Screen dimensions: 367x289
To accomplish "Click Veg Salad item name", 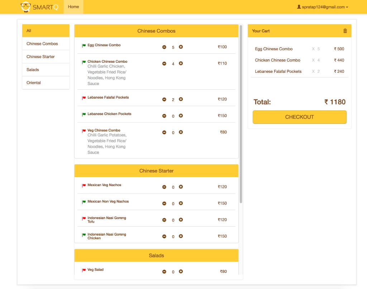I will 95,270.
